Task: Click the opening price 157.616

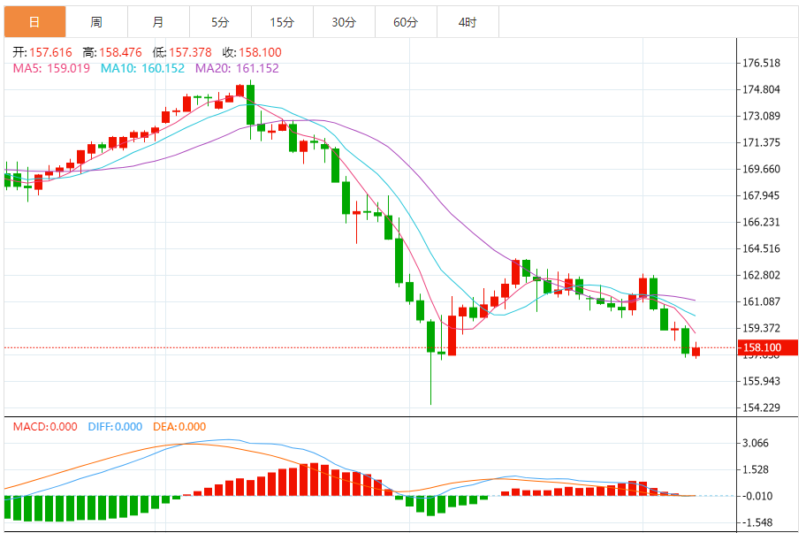Action: (50, 52)
